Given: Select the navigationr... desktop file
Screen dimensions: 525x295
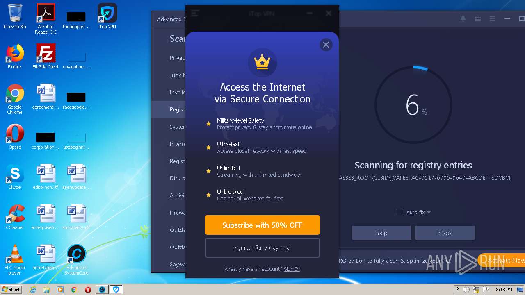Looking at the screenshot, I should click(76, 61).
